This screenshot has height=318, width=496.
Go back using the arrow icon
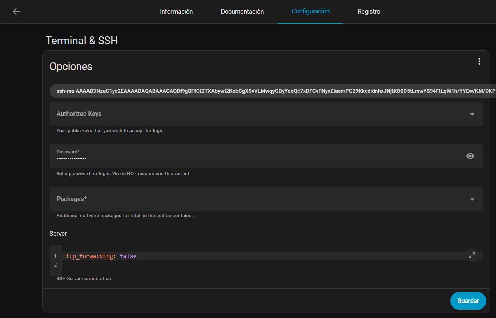16,12
